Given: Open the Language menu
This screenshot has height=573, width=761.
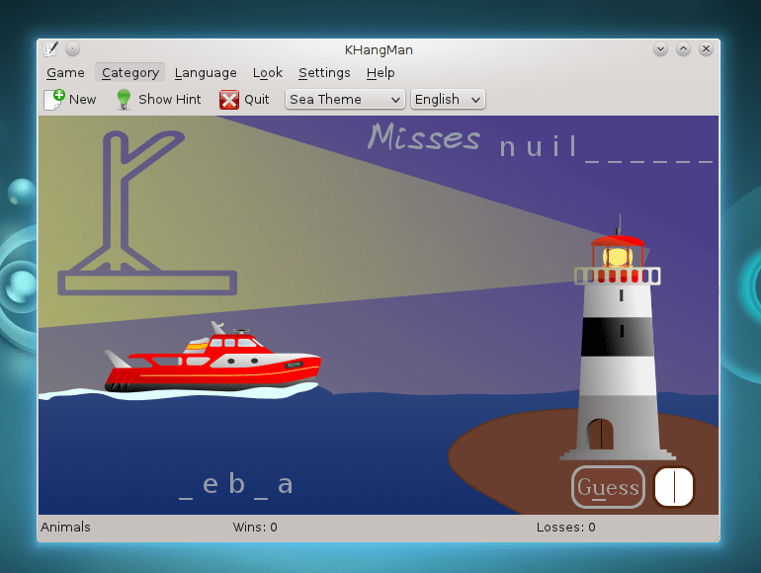Looking at the screenshot, I should pos(206,72).
